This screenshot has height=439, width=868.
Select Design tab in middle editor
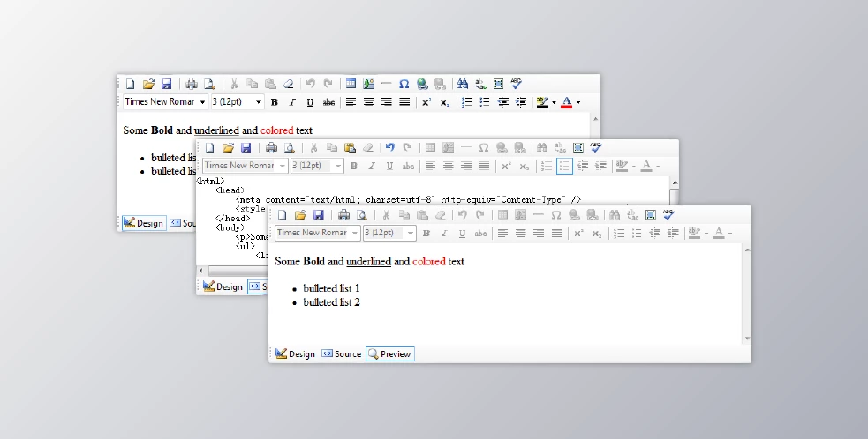[222, 286]
